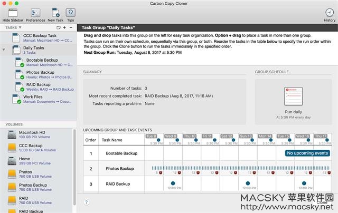
Task: Select Photos Backup task in sidebar
Action: pos(39,74)
